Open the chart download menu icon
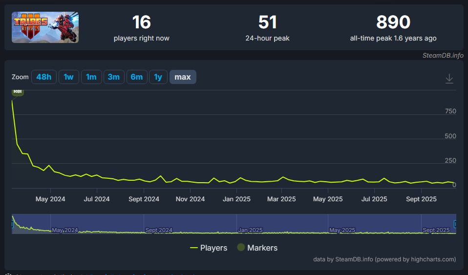Screen dimensions: 468x275 point(449,79)
